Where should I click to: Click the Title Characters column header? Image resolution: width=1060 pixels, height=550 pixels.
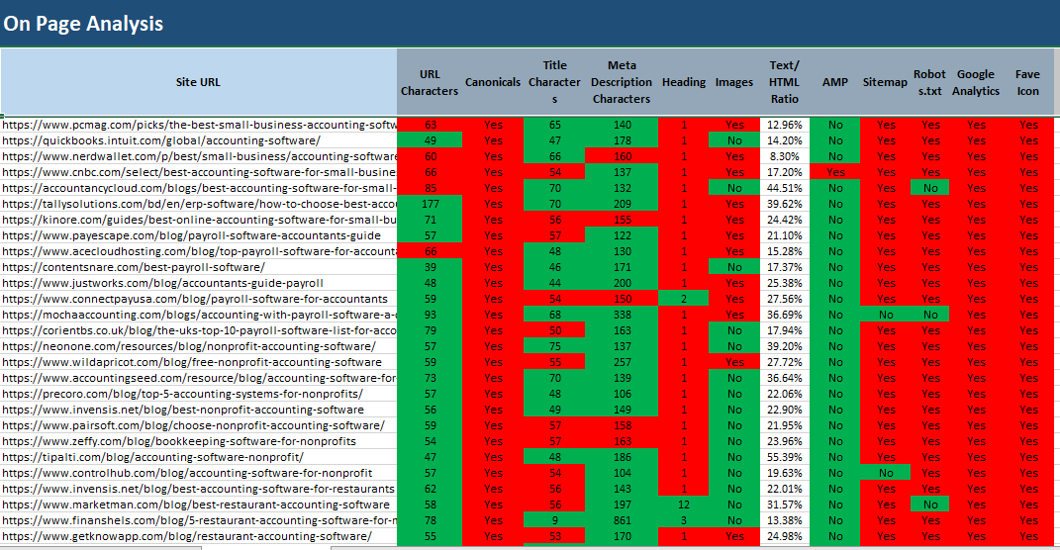[554, 82]
